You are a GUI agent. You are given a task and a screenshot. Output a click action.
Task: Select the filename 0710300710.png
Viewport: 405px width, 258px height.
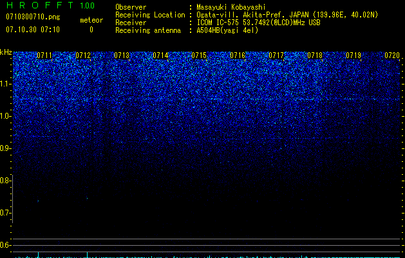tap(33, 17)
